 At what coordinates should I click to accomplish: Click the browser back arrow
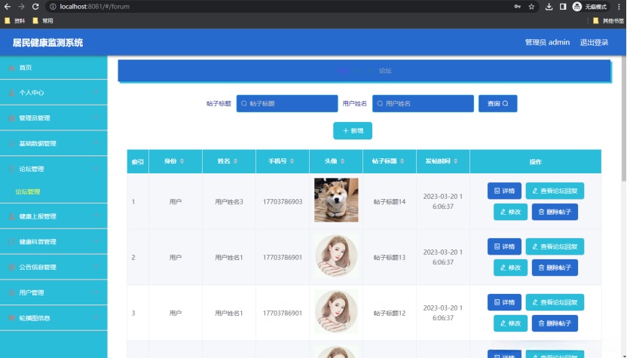pyautogui.click(x=8, y=6)
